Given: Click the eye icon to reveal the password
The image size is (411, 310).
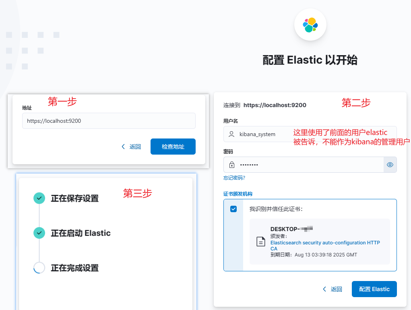Looking at the screenshot, I should click(x=390, y=165).
